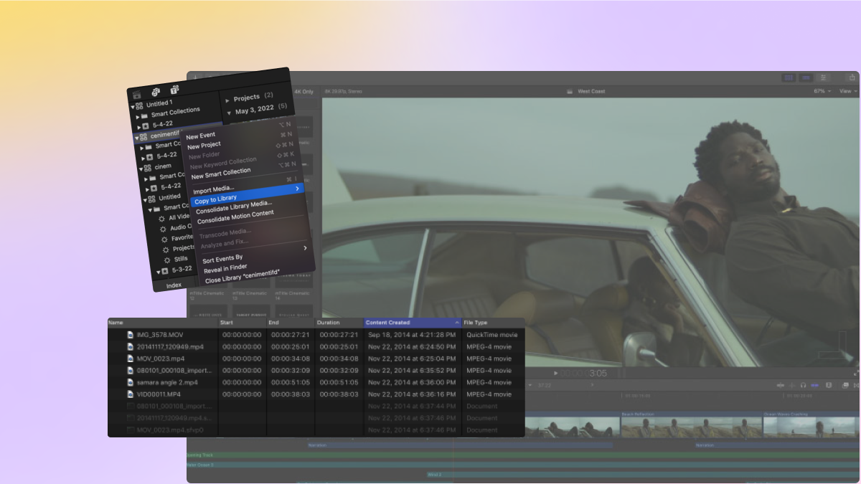Collapse the May 3, 2022 group
The width and height of the screenshot is (861, 484).
click(229, 113)
